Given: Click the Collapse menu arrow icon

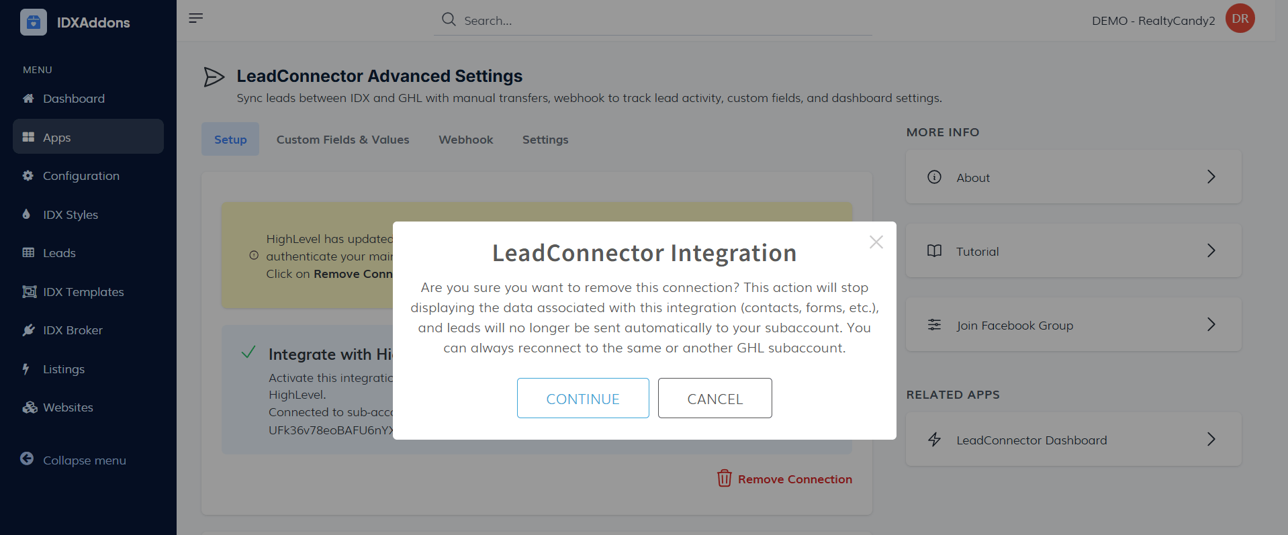Looking at the screenshot, I should pyautogui.click(x=27, y=459).
